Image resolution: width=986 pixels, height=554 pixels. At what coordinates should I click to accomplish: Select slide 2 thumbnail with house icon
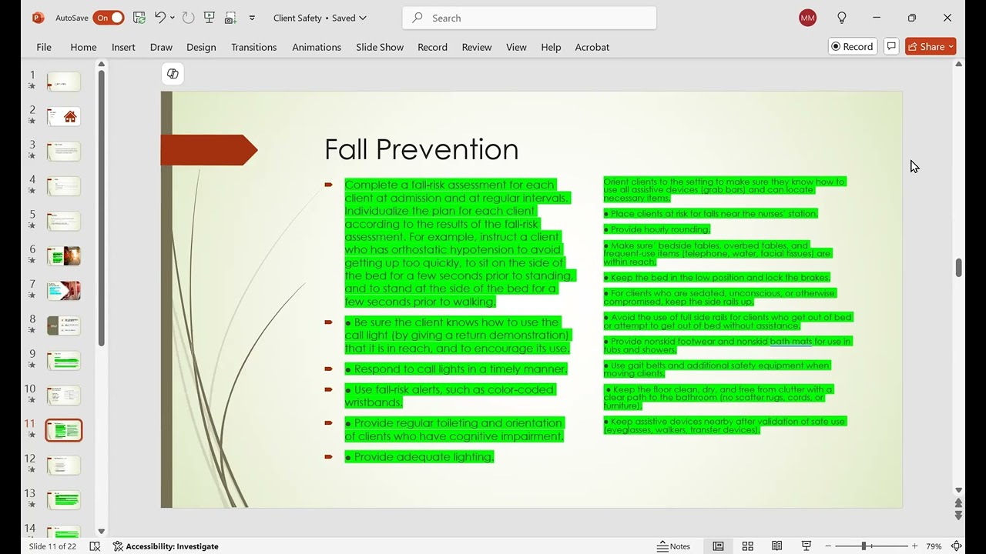tap(64, 117)
